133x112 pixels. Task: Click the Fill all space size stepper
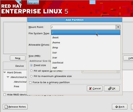(118, 71)
